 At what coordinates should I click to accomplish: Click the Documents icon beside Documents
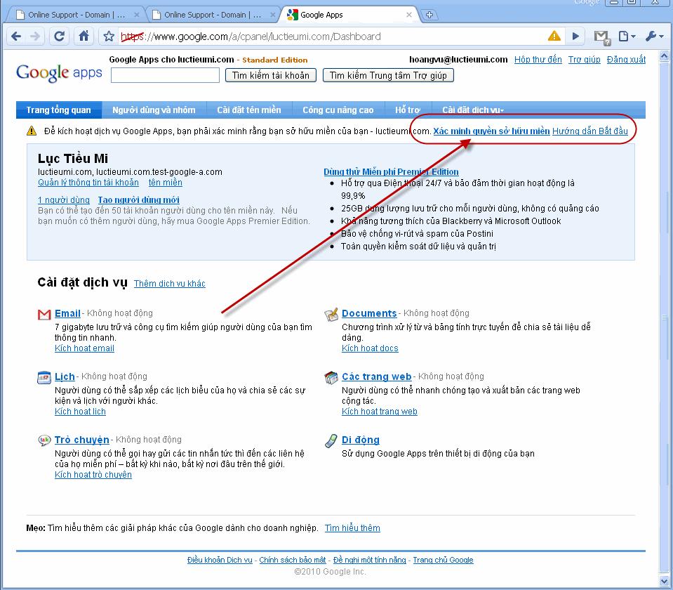click(x=331, y=315)
